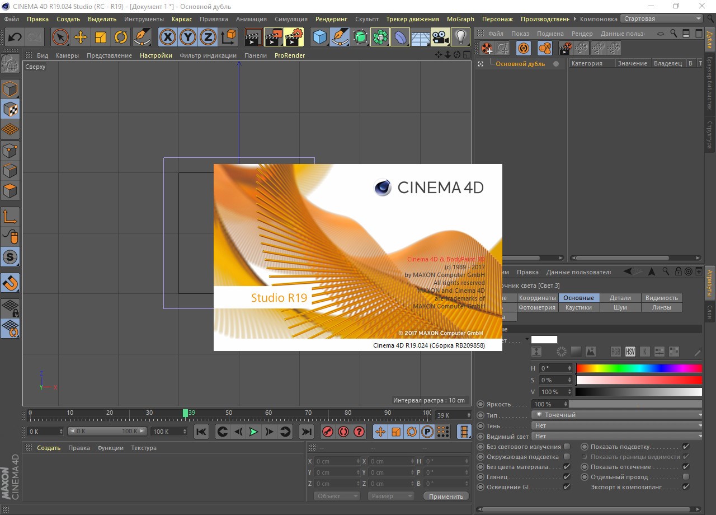Expand the 'Тень' dropdown
Image resolution: width=716 pixels, height=515 pixels.
616,425
